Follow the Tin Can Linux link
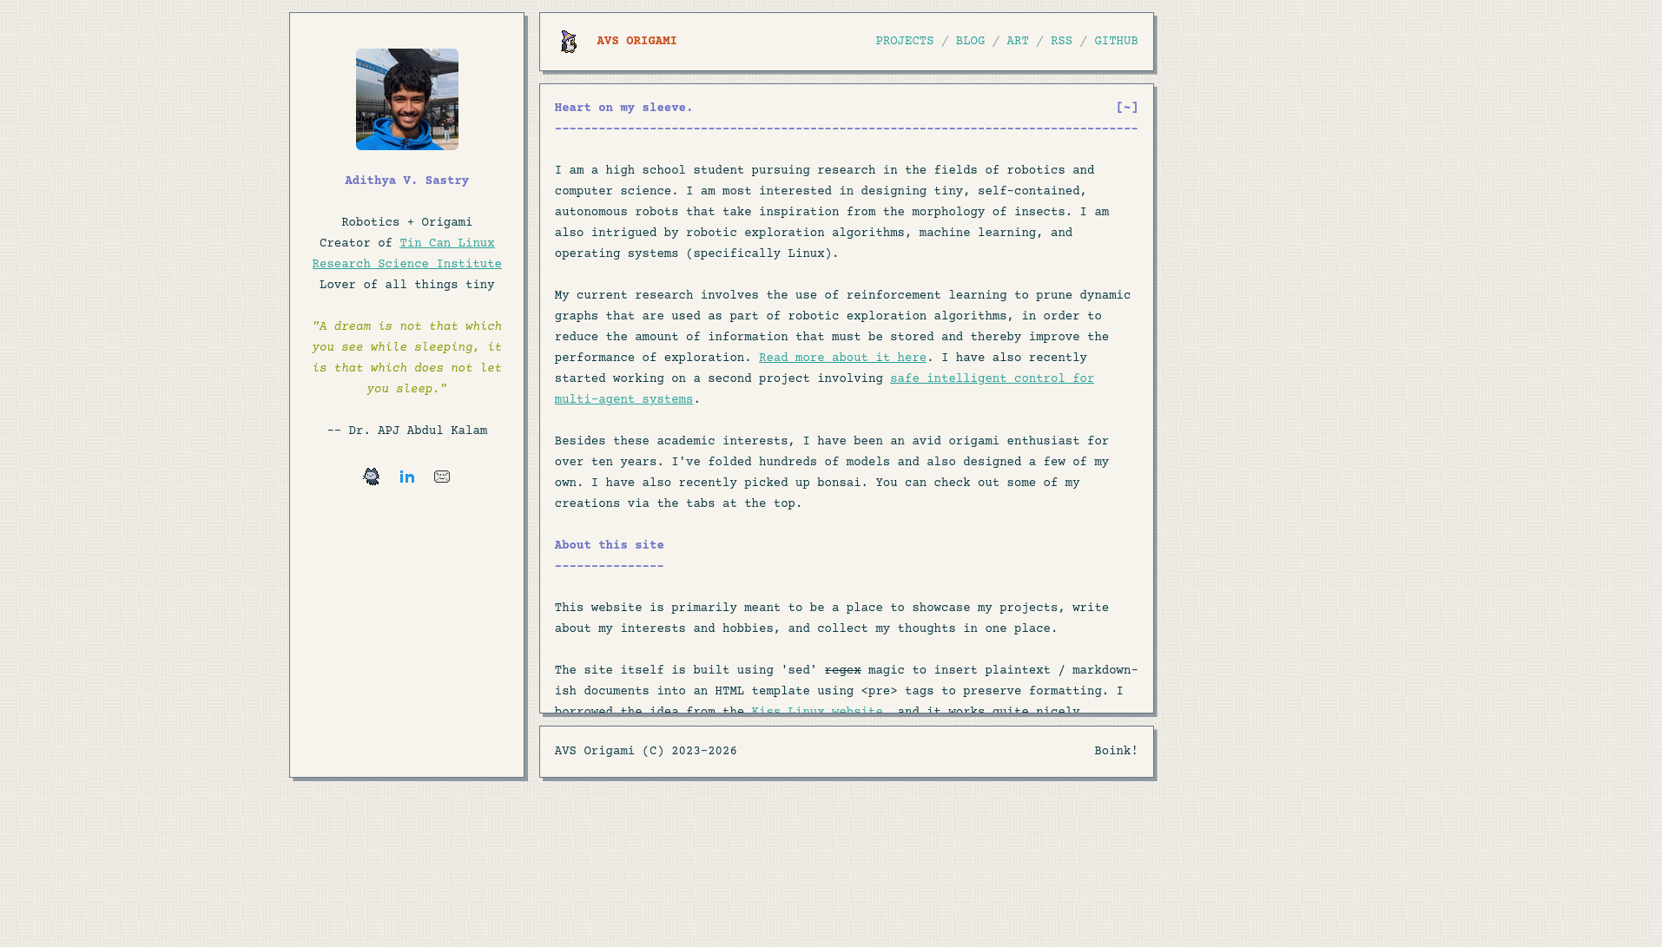 point(447,244)
